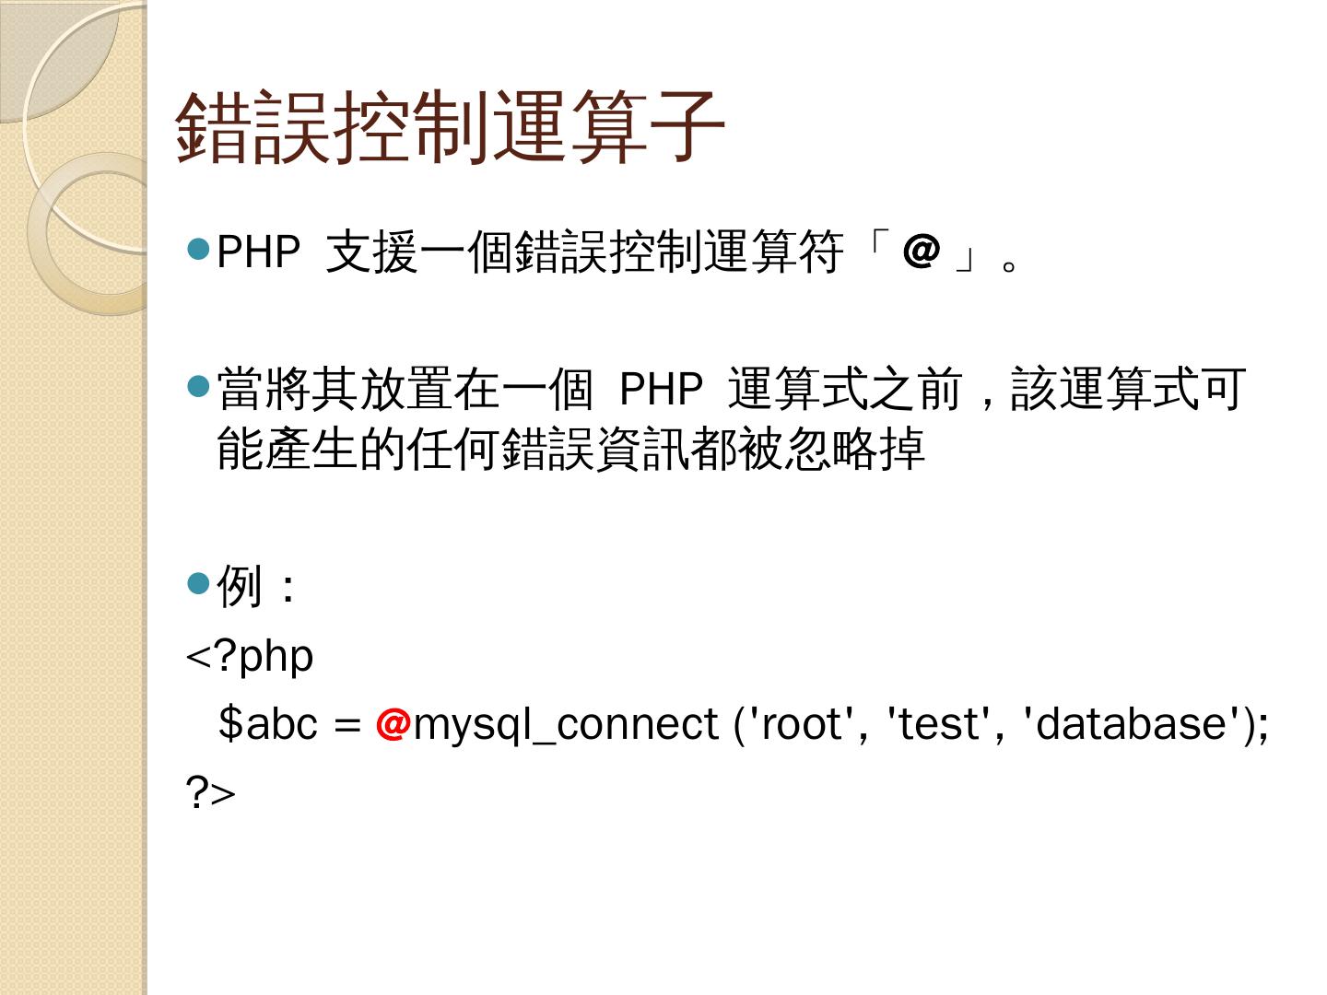Click the $abc variable in the code
The width and height of the screenshot is (1327, 995).
(x=268, y=723)
